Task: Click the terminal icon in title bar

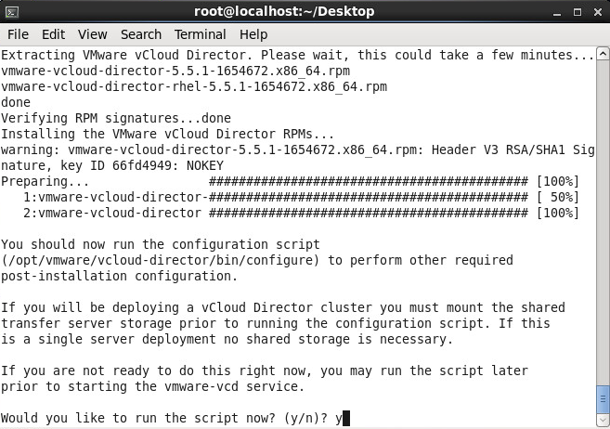Action: 12,12
